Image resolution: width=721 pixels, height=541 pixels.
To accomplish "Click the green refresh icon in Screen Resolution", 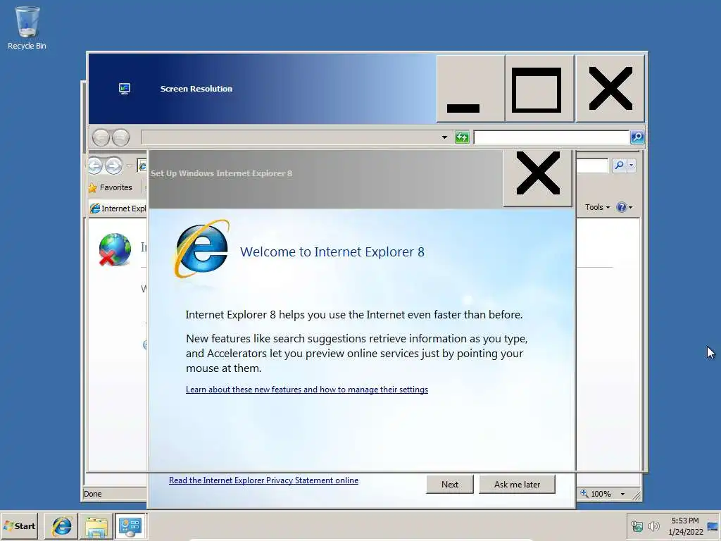I will pyautogui.click(x=462, y=137).
